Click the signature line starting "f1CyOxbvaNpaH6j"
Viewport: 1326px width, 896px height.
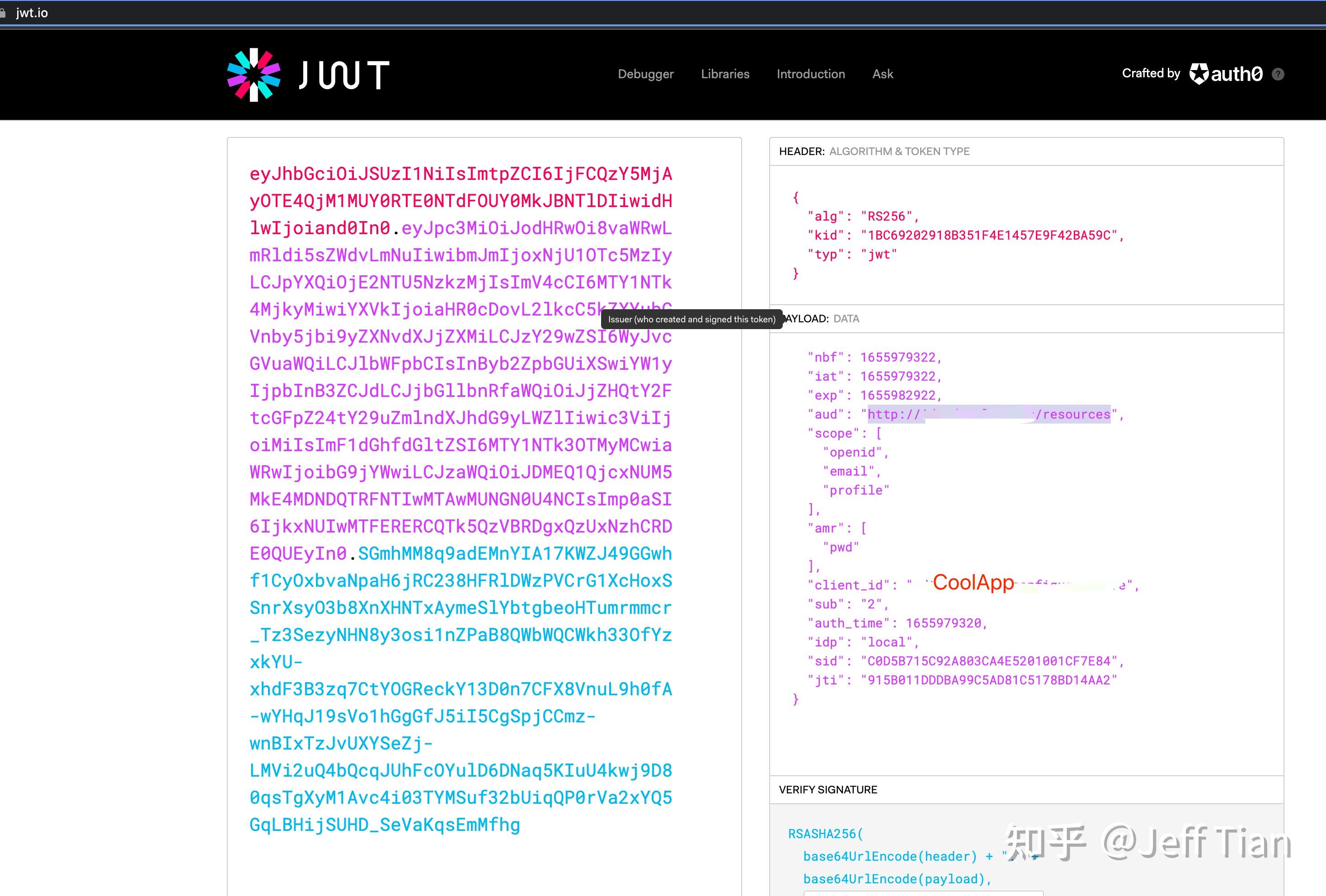[x=461, y=580]
